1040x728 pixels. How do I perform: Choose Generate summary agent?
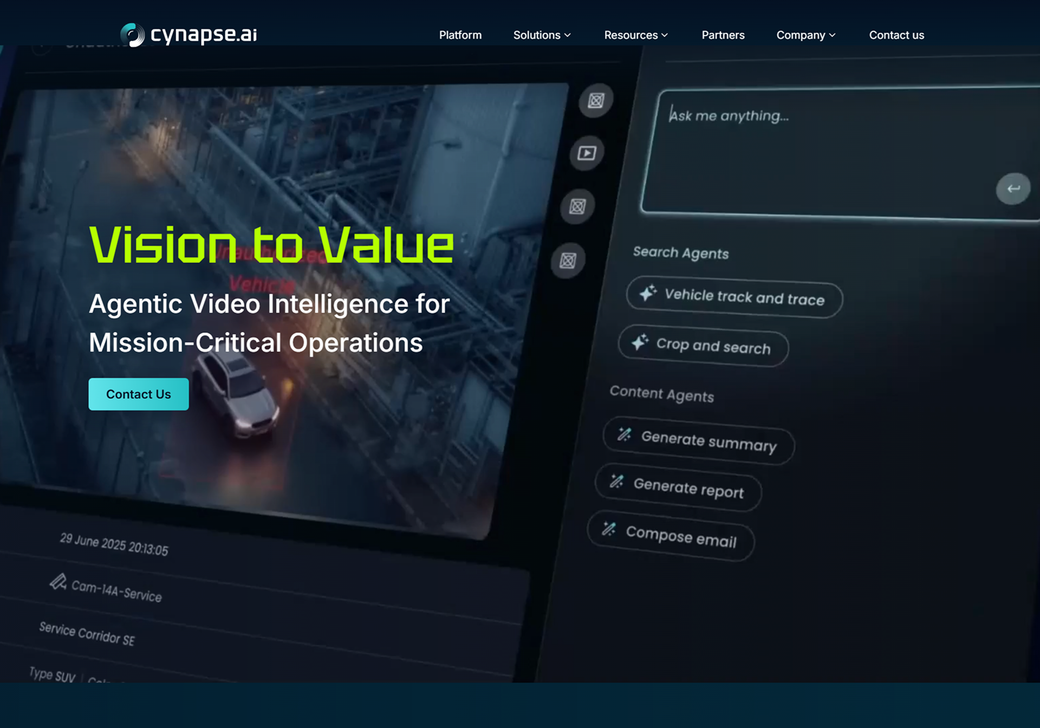pyautogui.click(x=699, y=440)
